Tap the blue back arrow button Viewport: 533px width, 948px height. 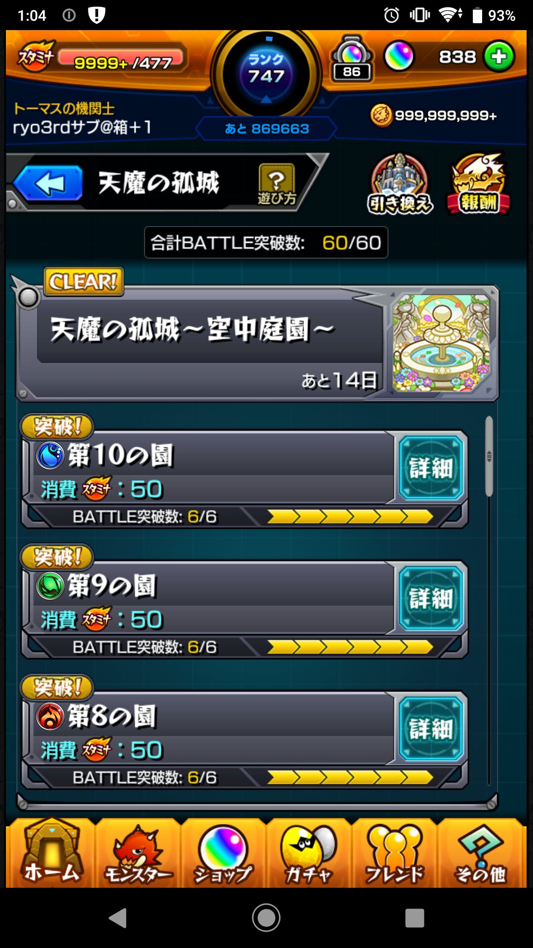coord(48,183)
